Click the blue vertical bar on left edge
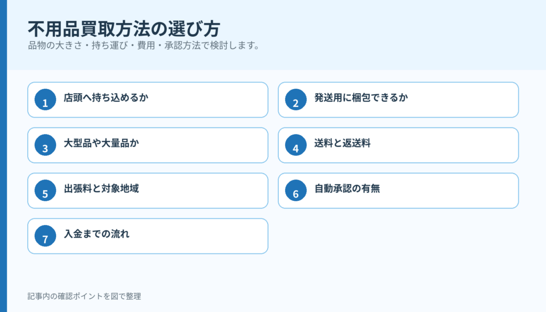This screenshot has width=546, height=312. pyautogui.click(x=4, y=156)
